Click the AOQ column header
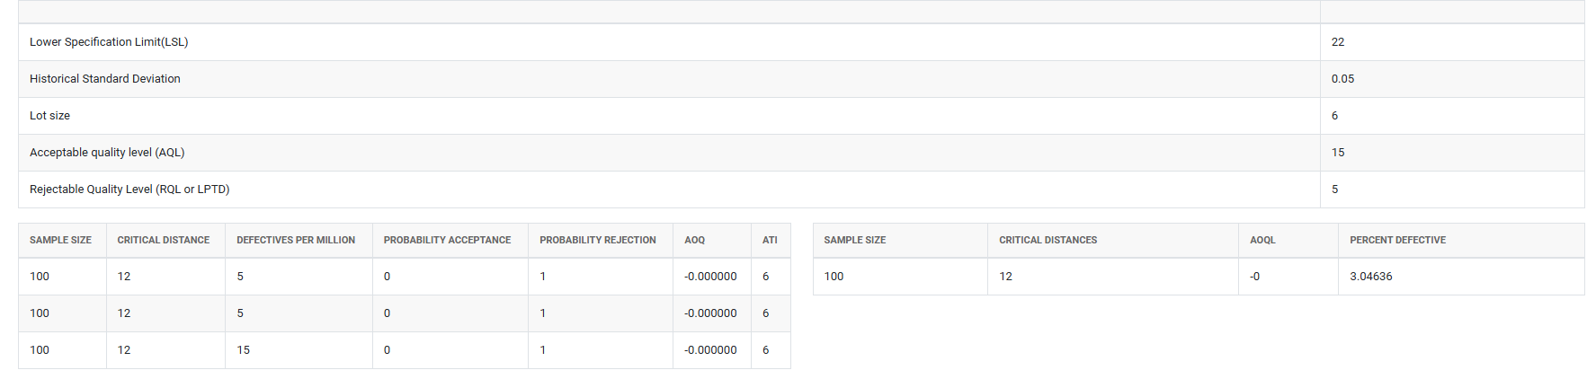This screenshot has width=1596, height=379. [694, 241]
